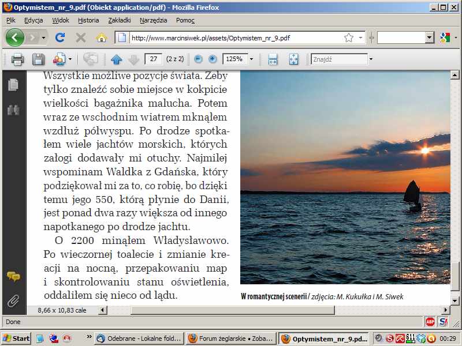
Task: Open the URL history dropdown
Action: coord(361,37)
